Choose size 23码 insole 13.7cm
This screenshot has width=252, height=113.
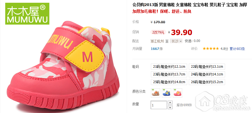[169, 74]
